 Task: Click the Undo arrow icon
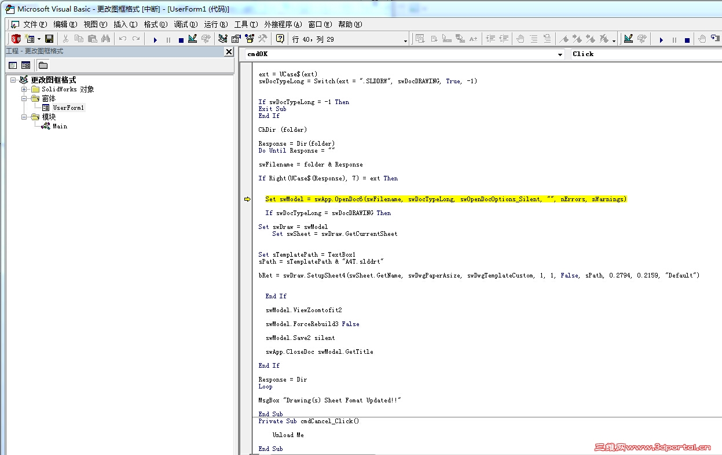coord(122,39)
